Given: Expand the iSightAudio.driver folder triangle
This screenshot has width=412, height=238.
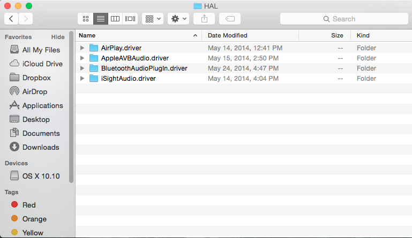Looking at the screenshot, I should [83, 79].
